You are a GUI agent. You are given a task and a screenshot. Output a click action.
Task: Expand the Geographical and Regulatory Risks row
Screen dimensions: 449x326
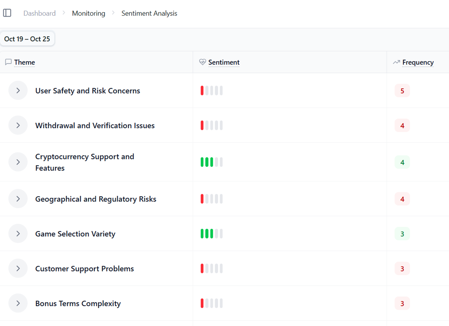coord(18,199)
